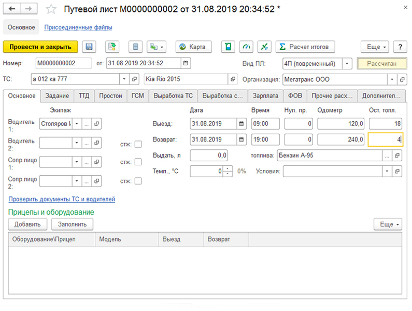Switch to the Простои tab
The width and height of the screenshot is (412, 311).
tap(110, 96)
